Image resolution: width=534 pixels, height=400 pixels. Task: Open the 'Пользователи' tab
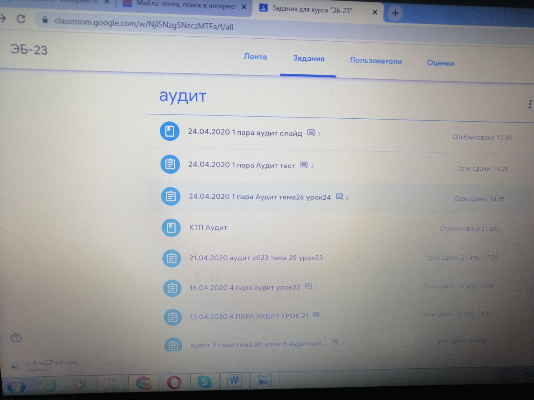pyautogui.click(x=375, y=61)
